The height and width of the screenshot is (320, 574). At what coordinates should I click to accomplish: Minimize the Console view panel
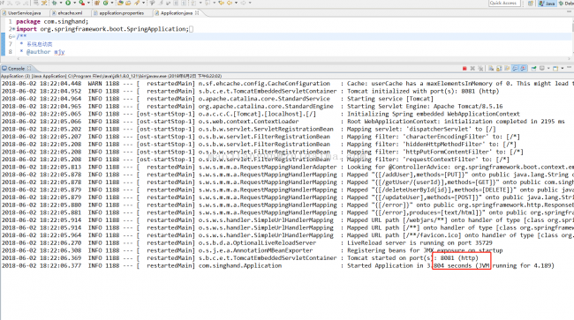click(569, 67)
